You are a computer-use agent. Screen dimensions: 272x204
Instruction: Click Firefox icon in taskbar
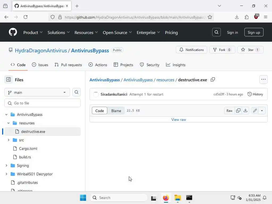click(166, 198)
